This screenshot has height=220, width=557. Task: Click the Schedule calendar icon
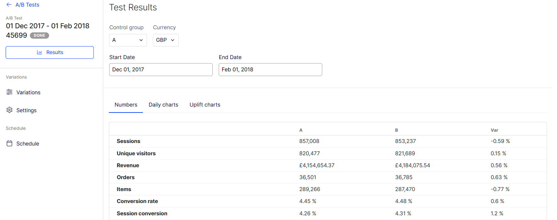[9, 143]
